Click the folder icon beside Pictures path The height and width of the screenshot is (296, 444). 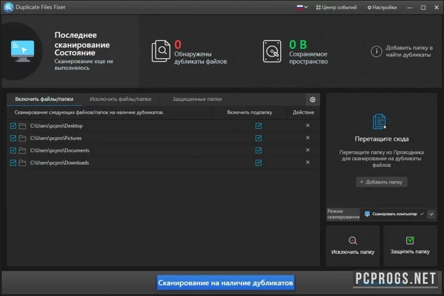click(x=22, y=138)
